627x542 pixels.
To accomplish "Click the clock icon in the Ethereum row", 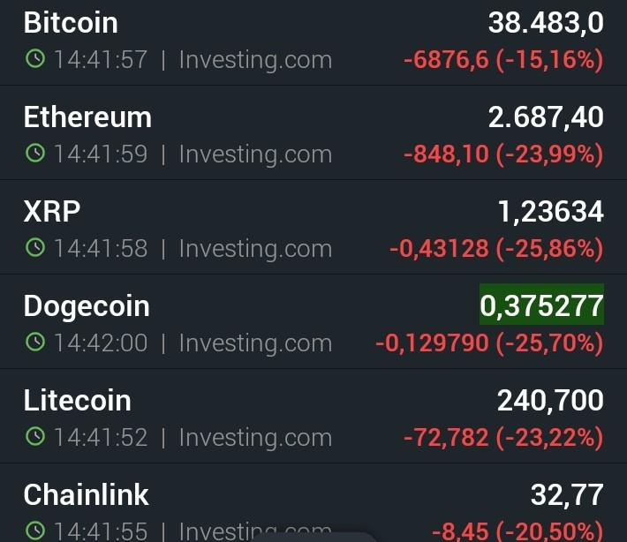I will click(x=35, y=153).
